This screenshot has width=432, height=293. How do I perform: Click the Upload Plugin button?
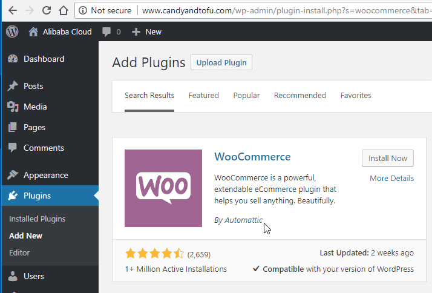pyautogui.click(x=221, y=62)
